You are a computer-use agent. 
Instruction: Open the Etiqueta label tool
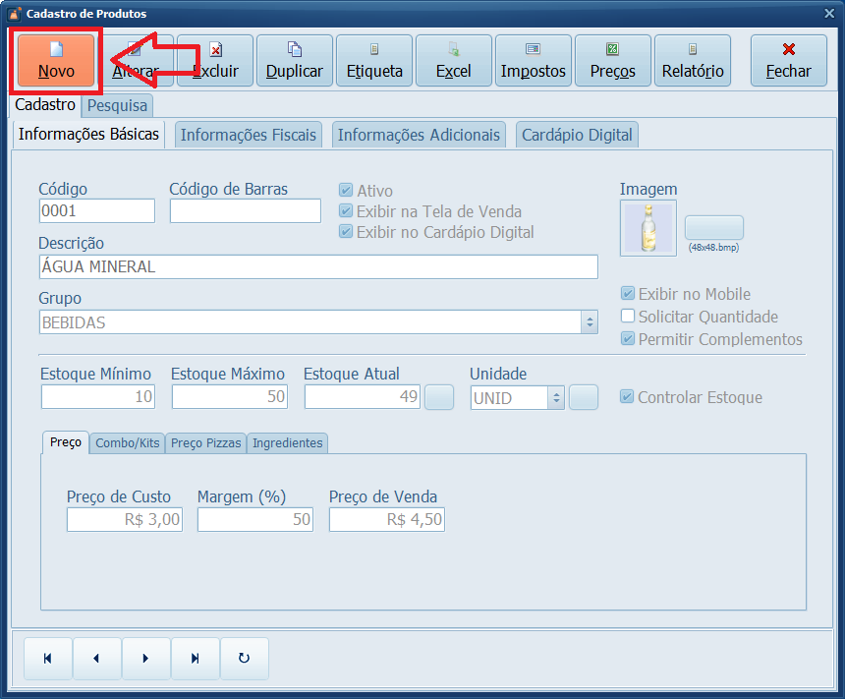pyautogui.click(x=373, y=60)
